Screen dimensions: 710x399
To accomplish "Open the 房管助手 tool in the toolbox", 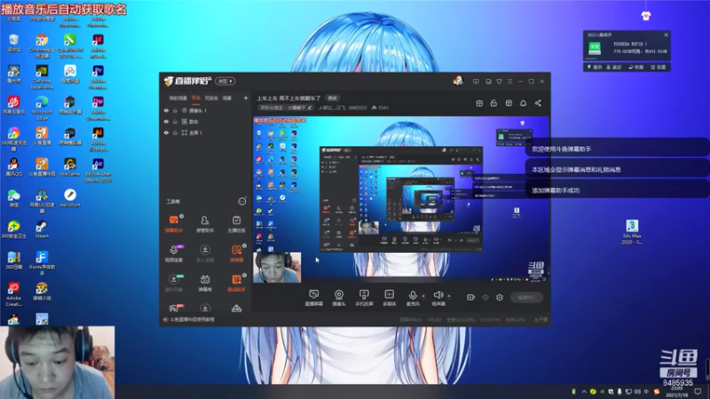I will (x=205, y=223).
